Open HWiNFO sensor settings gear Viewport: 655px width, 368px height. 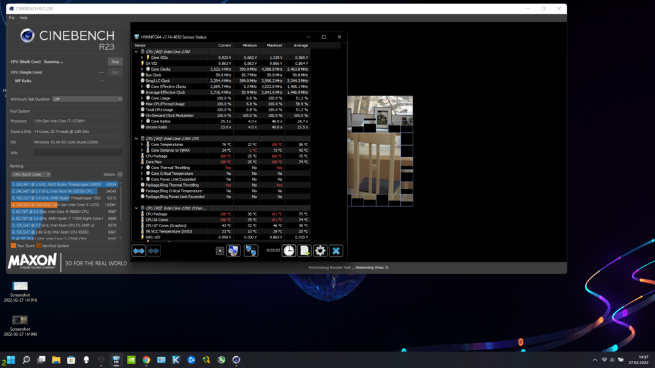pos(320,251)
